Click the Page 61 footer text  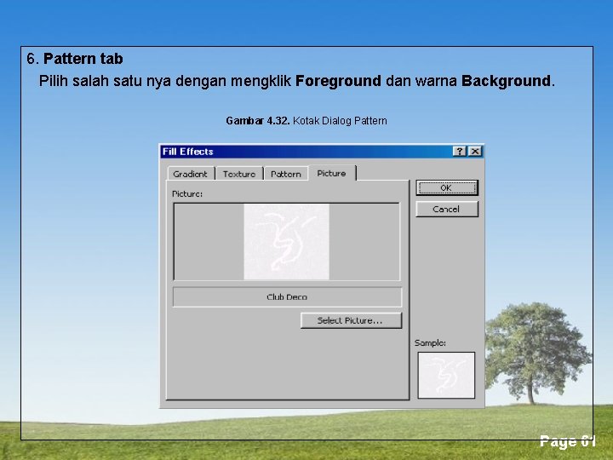click(567, 441)
